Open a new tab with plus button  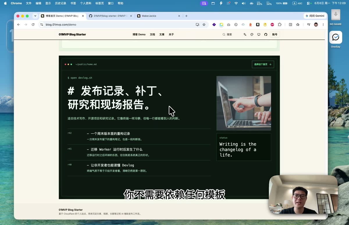(x=186, y=16)
